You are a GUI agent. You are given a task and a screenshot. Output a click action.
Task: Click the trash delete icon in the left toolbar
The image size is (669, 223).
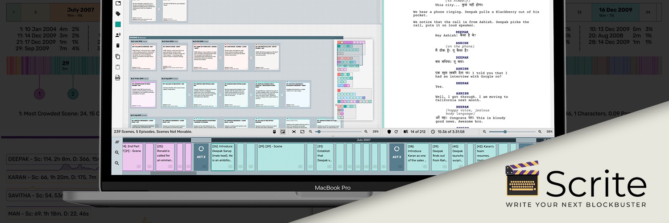click(118, 45)
